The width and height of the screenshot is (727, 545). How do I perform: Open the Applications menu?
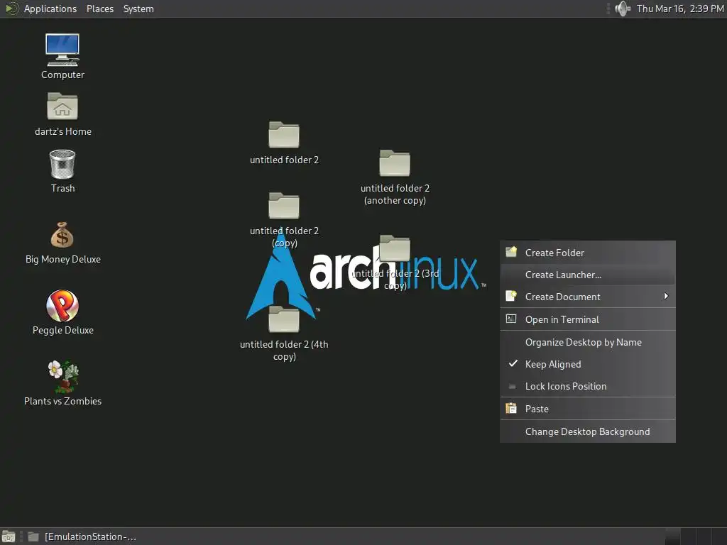pyautogui.click(x=50, y=9)
